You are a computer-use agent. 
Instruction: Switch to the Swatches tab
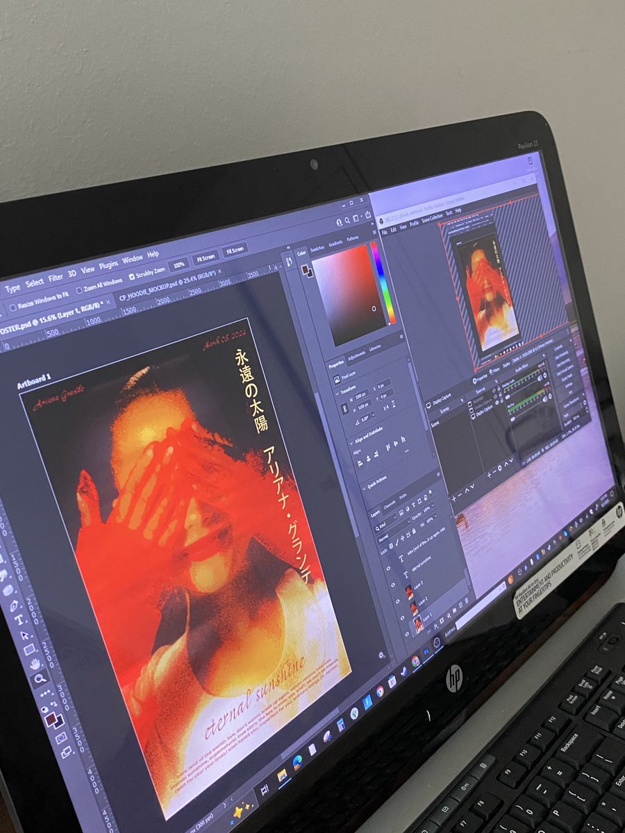click(x=317, y=248)
